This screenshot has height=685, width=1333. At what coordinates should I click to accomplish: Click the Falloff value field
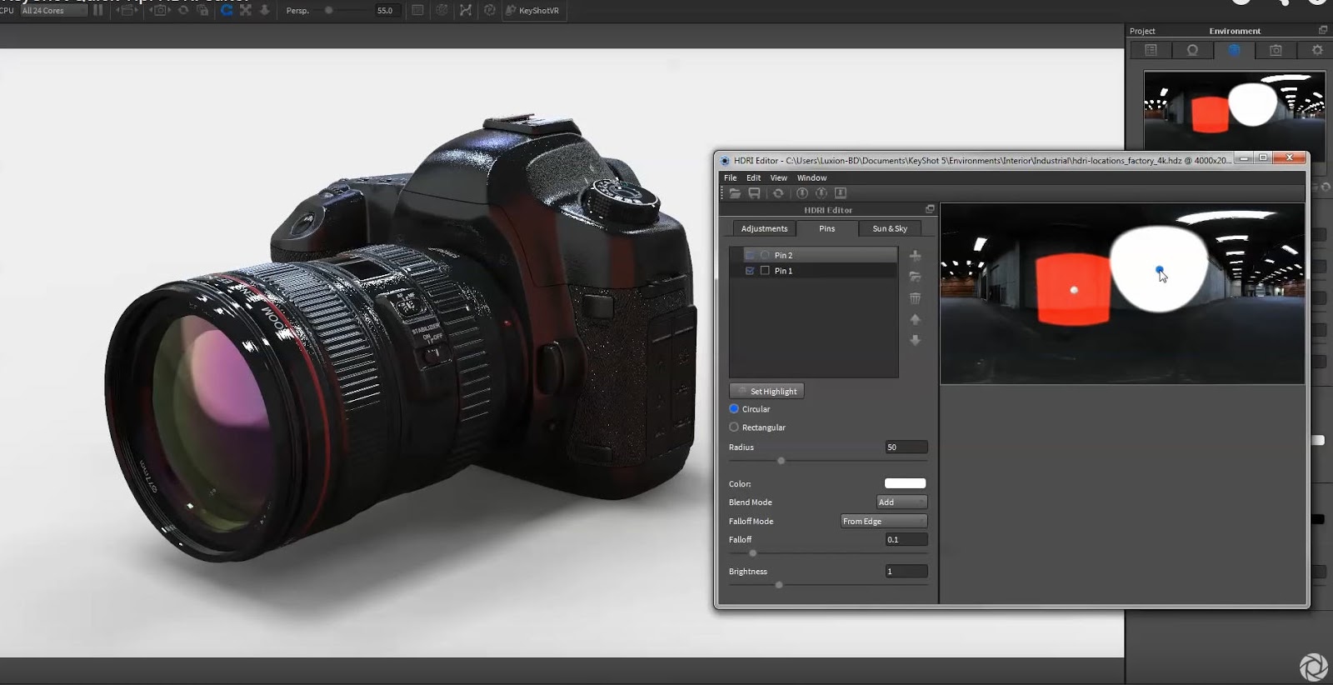[x=906, y=540]
